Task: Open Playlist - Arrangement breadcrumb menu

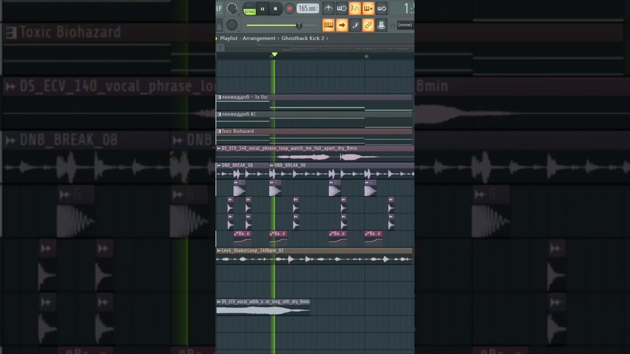Action: click(x=248, y=38)
